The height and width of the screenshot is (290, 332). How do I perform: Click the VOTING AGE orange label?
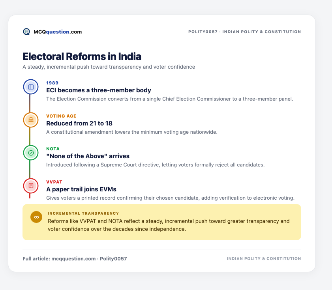[x=61, y=116]
